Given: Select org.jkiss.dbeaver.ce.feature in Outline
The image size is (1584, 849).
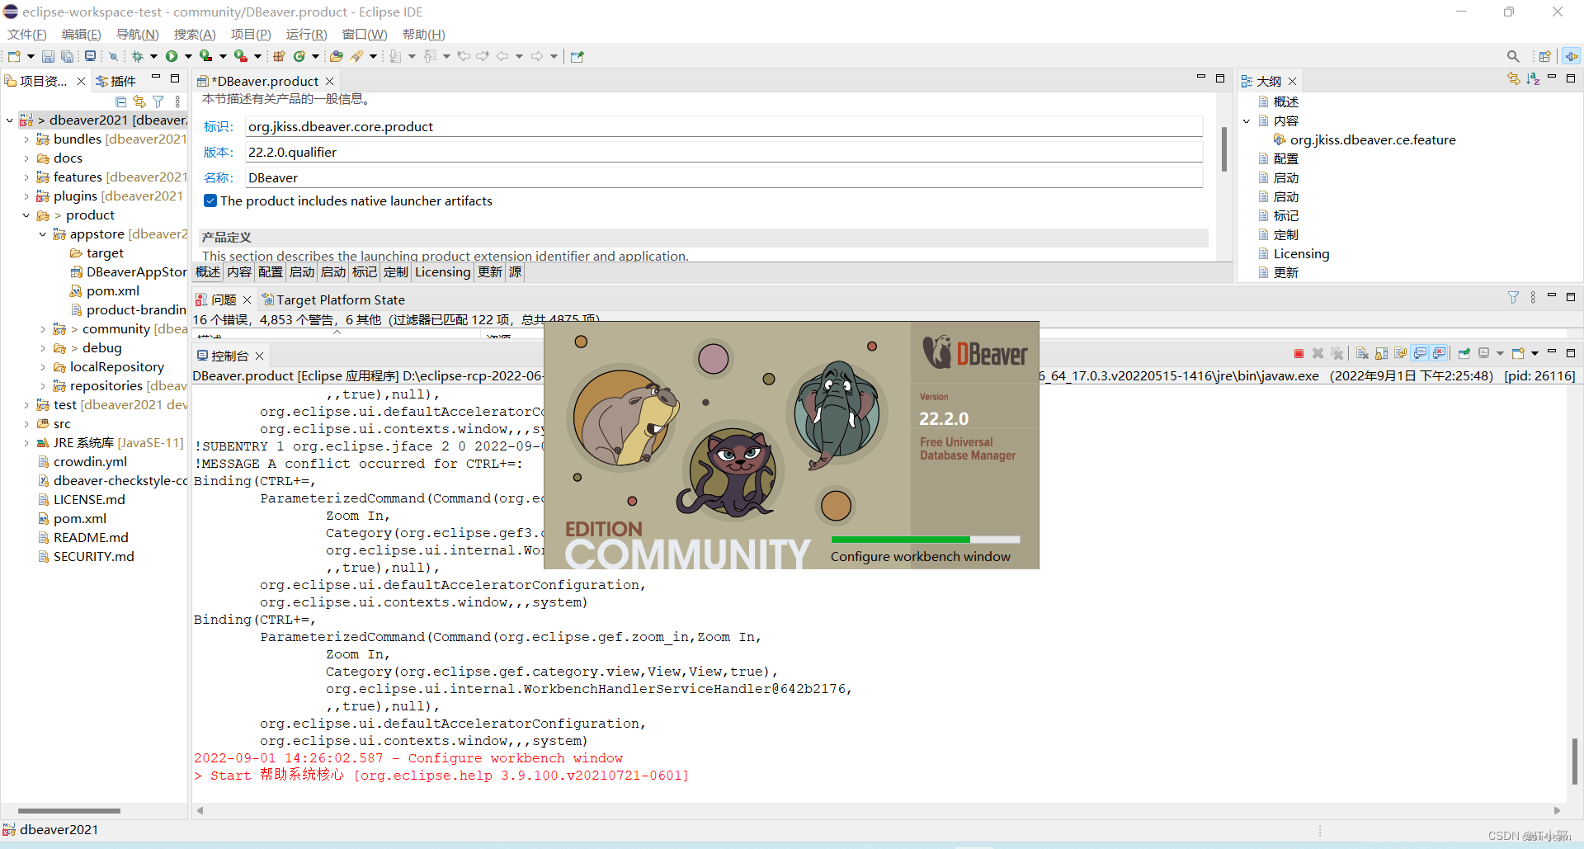Looking at the screenshot, I should [x=1373, y=140].
